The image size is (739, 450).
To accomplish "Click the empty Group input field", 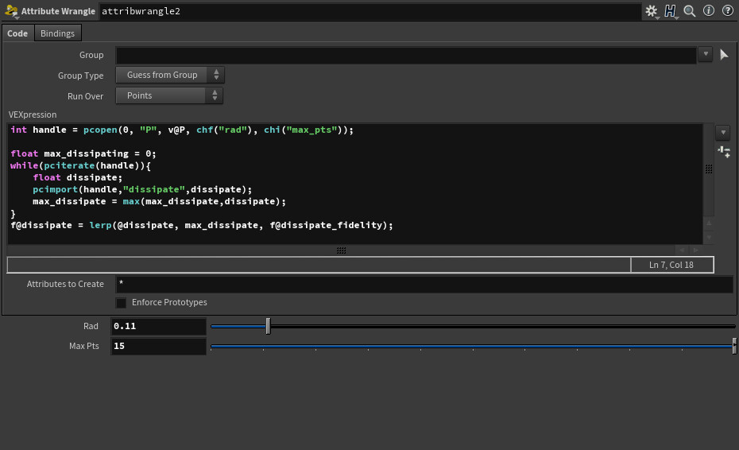I will click(406, 55).
